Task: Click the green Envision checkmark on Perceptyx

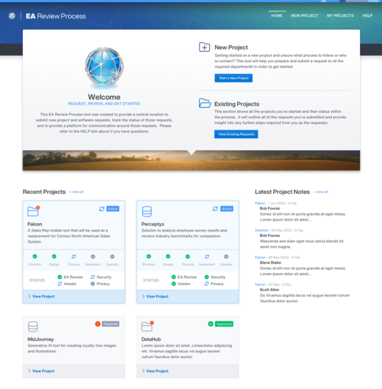Action: pos(149,256)
